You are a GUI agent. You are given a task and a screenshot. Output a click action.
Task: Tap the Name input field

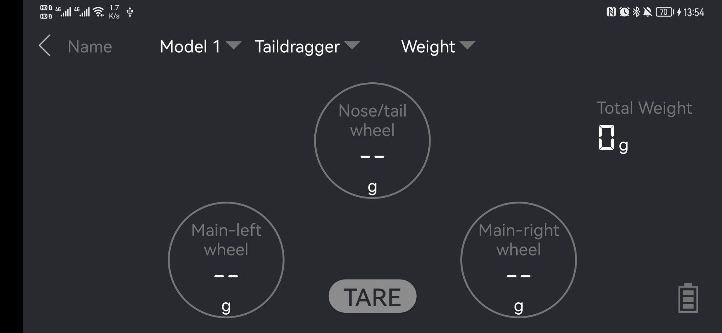tap(90, 47)
